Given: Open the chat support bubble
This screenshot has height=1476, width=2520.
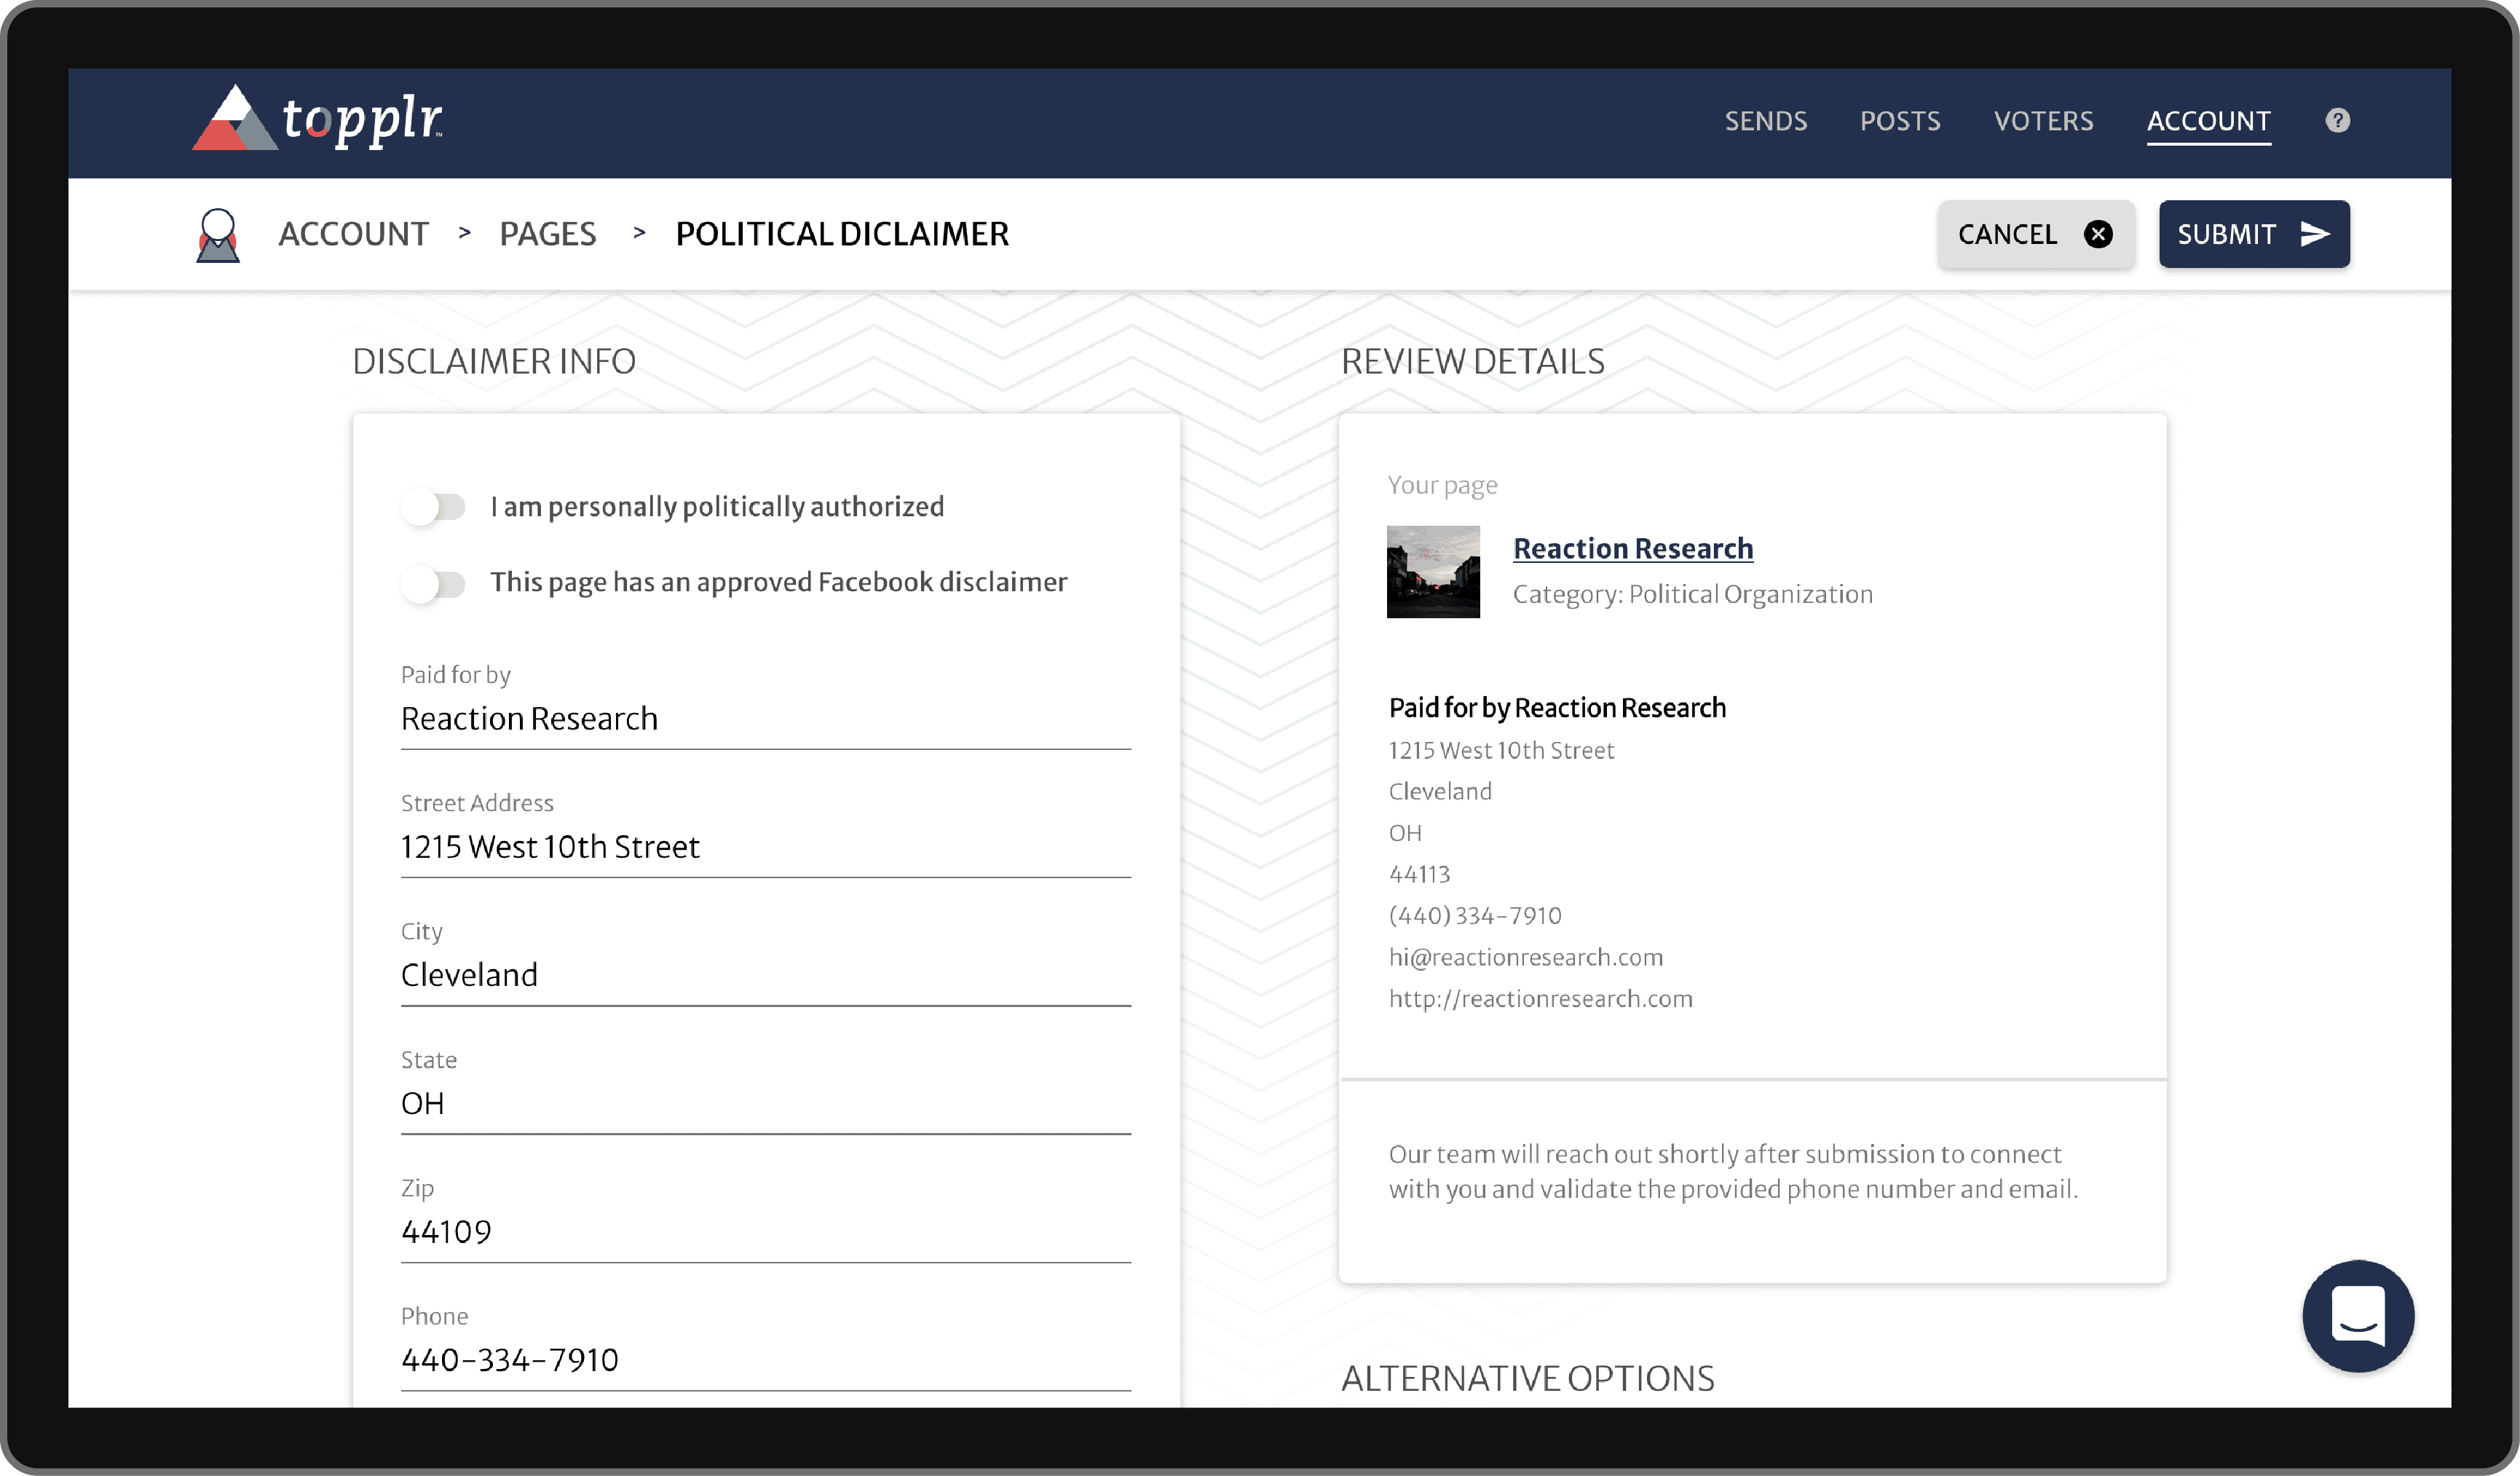Looking at the screenshot, I should point(2358,1315).
